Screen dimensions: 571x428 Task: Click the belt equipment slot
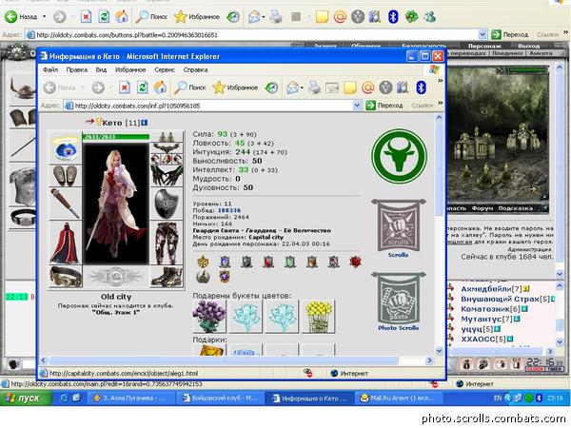tap(66, 277)
